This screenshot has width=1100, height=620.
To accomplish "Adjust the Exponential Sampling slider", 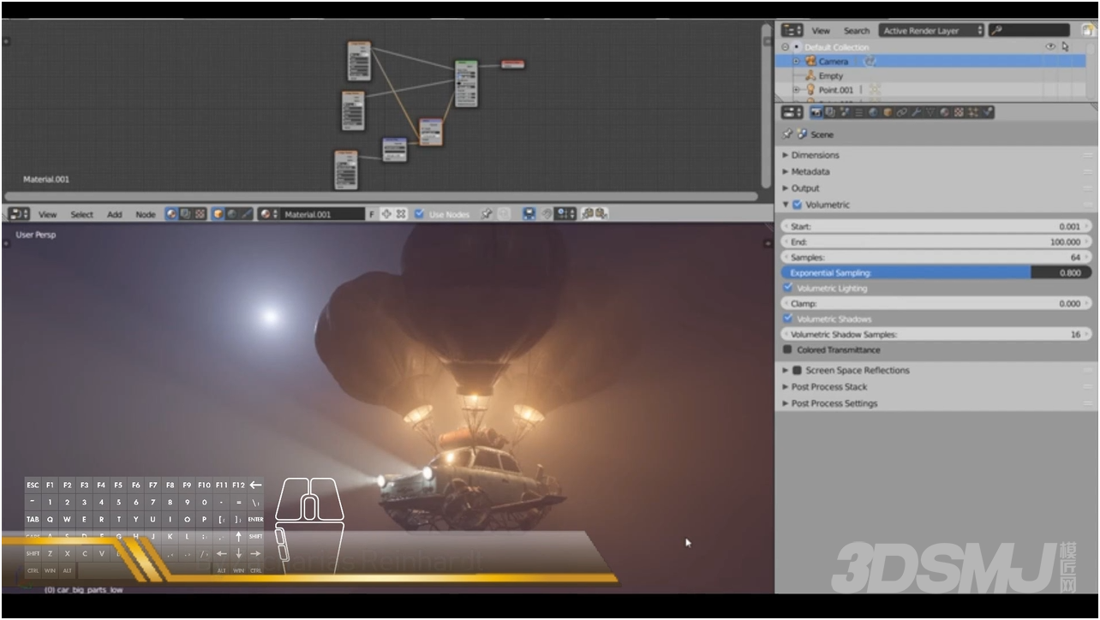I will pyautogui.click(x=936, y=272).
